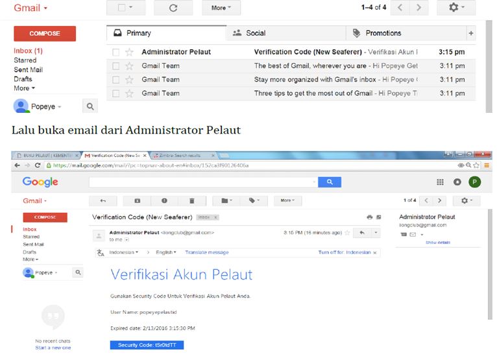Screen dimensions: 497x360
Task: Check the box for Administrator Pelaut email
Action: [x=115, y=52]
